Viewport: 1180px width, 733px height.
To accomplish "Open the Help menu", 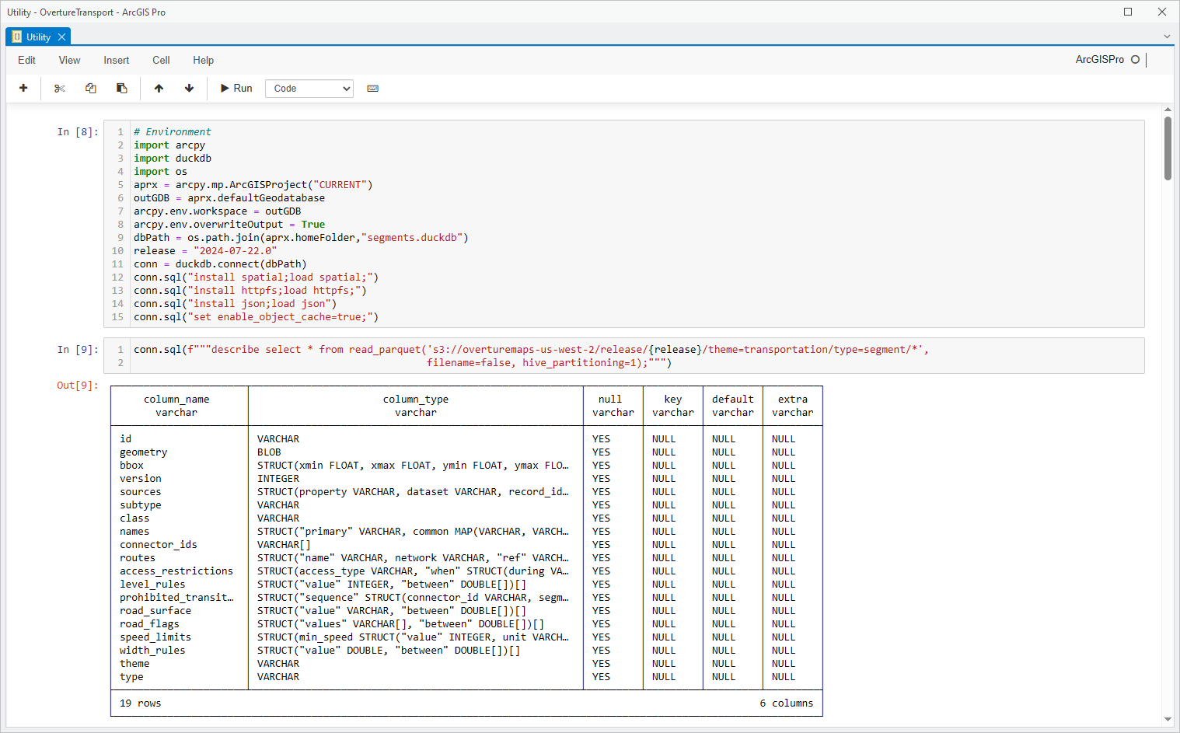I will tap(203, 60).
